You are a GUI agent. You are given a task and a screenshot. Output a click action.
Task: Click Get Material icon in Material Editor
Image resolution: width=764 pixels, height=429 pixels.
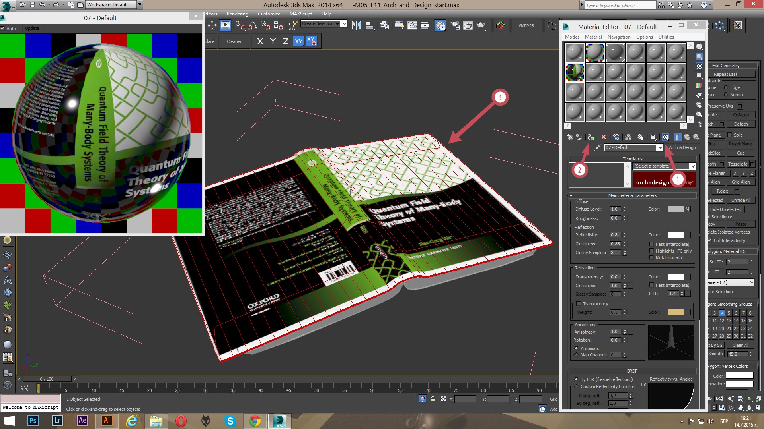click(570, 137)
